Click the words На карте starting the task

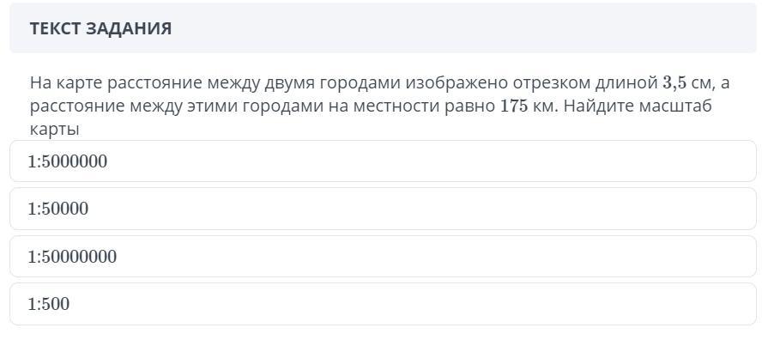tap(65, 83)
